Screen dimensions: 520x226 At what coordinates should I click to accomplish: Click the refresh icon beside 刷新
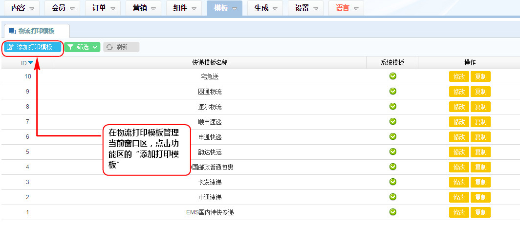coord(109,47)
